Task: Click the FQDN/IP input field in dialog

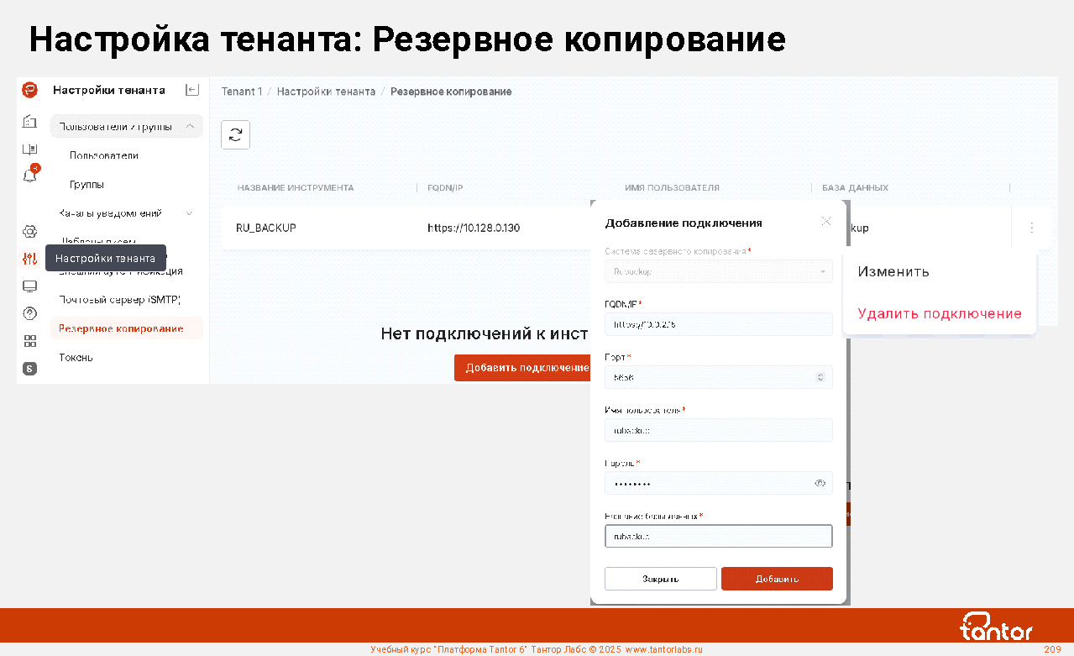Action: click(x=718, y=324)
